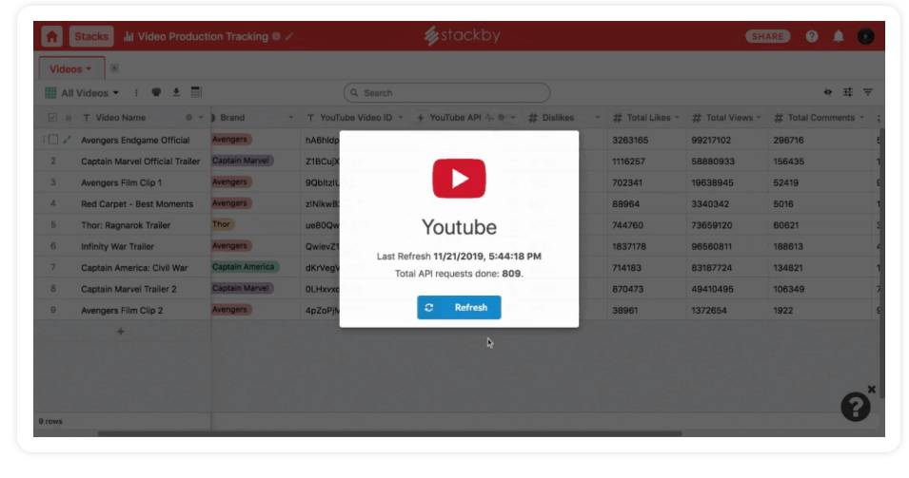
Task: Select the Captain Marvel Official Trailer cell
Action: tap(140, 161)
